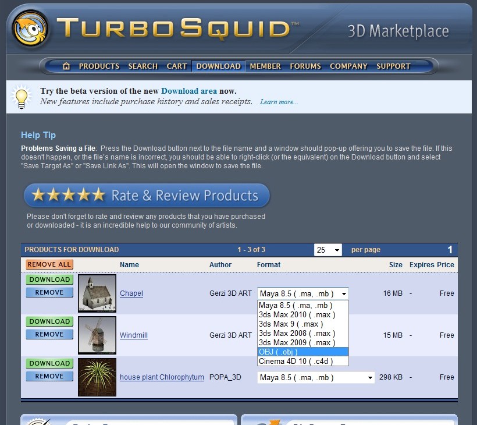This screenshot has height=425, width=477.
Task: Open the PRODUCTS menu
Action: (99, 66)
